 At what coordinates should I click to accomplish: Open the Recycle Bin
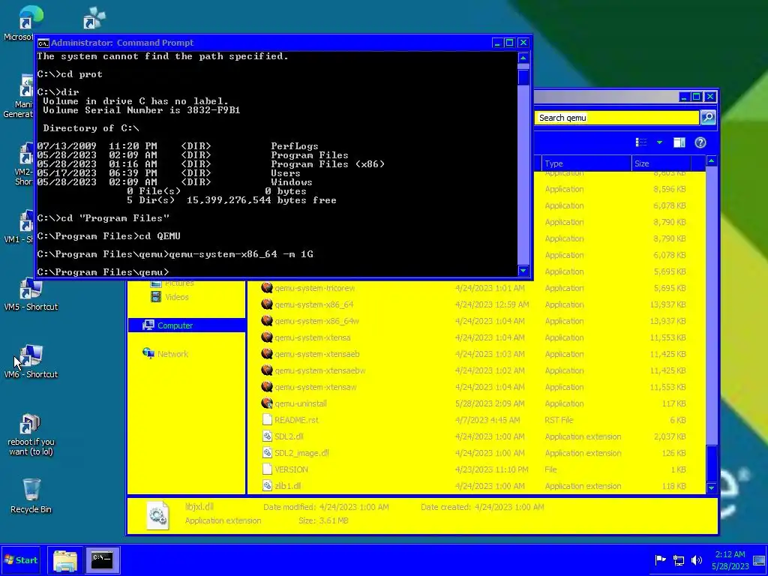pyautogui.click(x=31, y=495)
